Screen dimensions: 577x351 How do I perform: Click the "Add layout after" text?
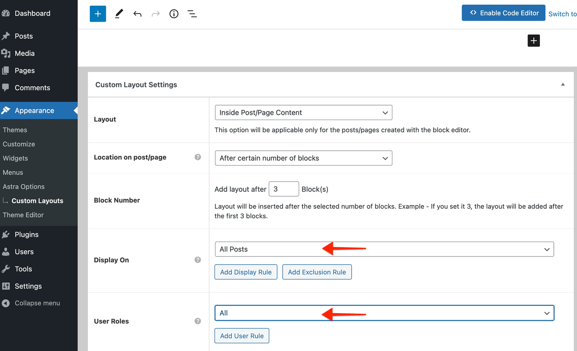coord(240,189)
